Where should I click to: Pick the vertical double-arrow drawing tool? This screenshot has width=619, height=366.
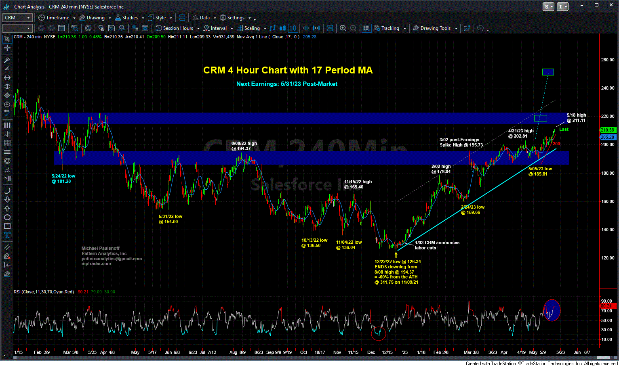(7, 86)
